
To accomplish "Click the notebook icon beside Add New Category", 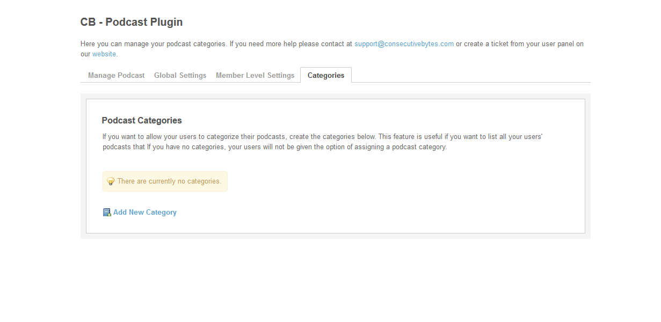I will 107,213.
